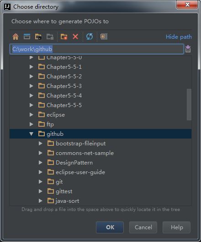Viewport: 201px width, 242px height.
Task: Select the project directory toolbar icon
Action: pos(38,37)
